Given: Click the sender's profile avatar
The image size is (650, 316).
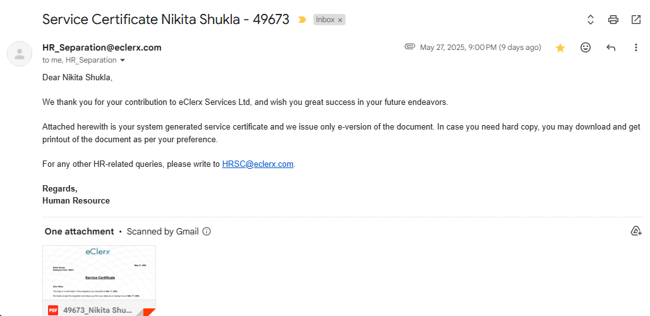Looking at the screenshot, I should (x=20, y=54).
